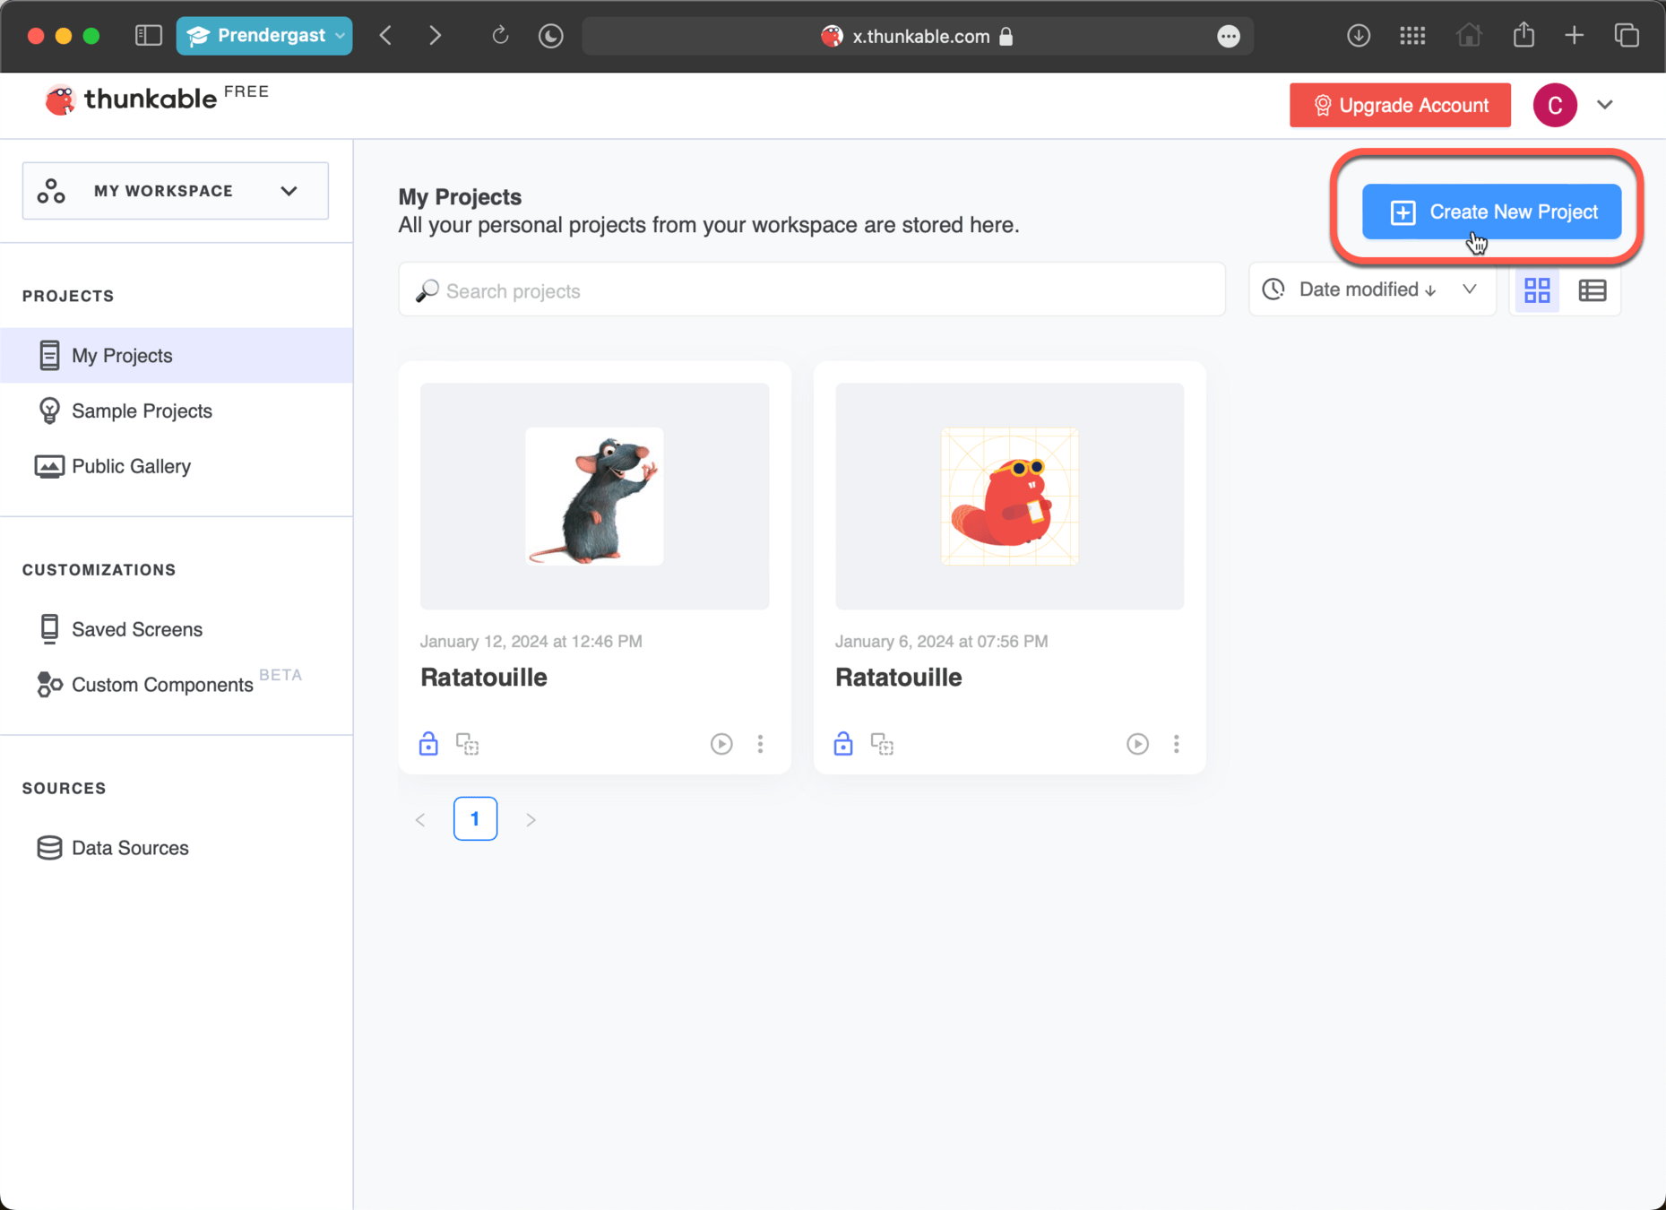The width and height of the screenshot is (1666, 1210).
Task: Browse the Public Gallery
Action: click(131, 466)
